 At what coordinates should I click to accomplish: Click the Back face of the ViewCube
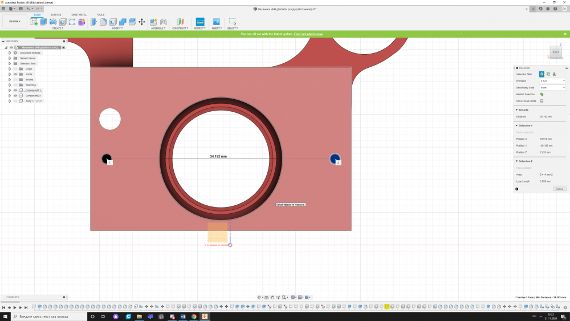pyautogui.click(x=556, y=52)
